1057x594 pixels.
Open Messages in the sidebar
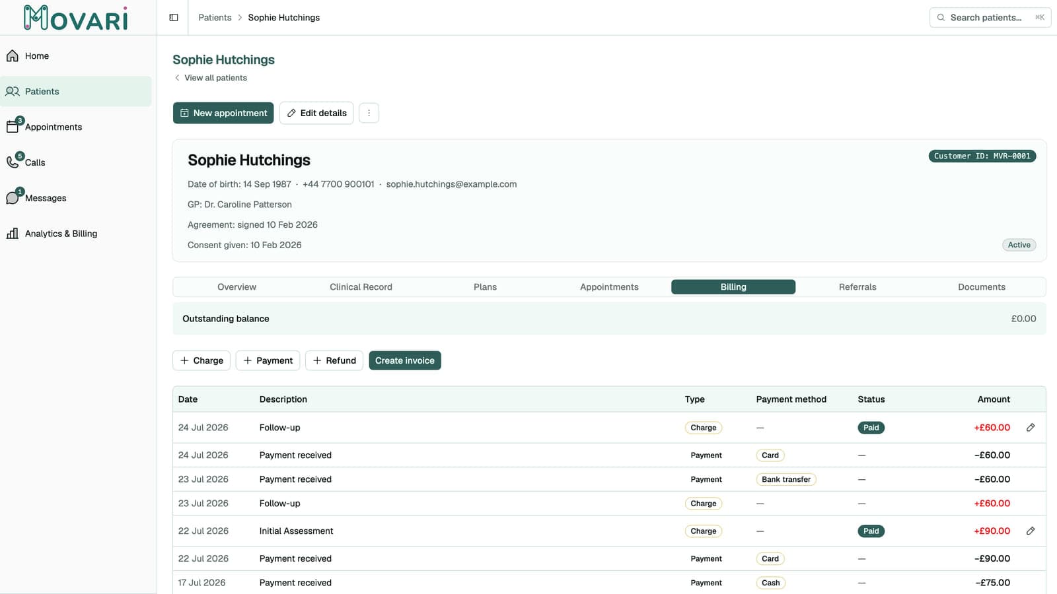(x=76, y=198)
